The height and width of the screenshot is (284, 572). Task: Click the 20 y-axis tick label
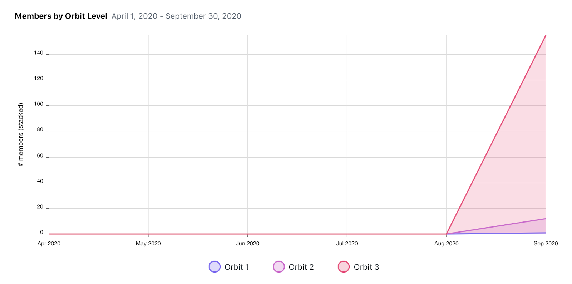pyautogui.click(x=40, y=207)
